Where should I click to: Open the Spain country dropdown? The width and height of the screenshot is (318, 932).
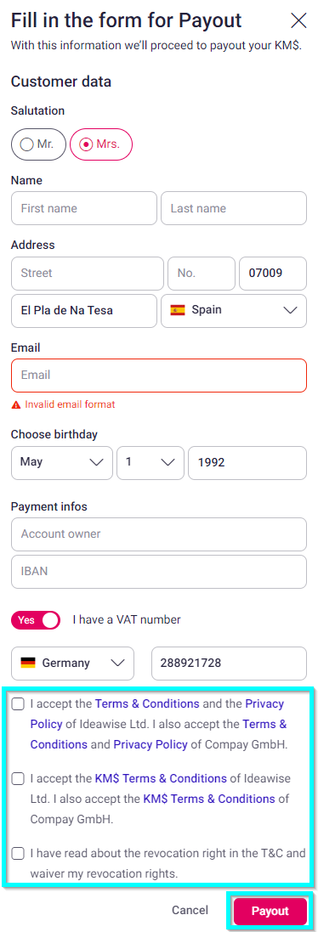pyautogui.click(x=234, y=310)
